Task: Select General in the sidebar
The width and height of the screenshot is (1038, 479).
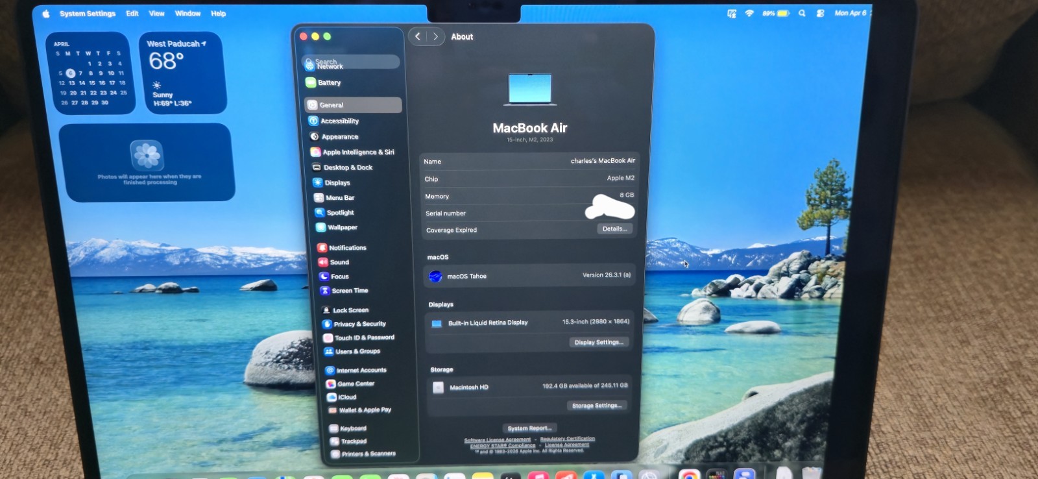Action: [353, 105]
